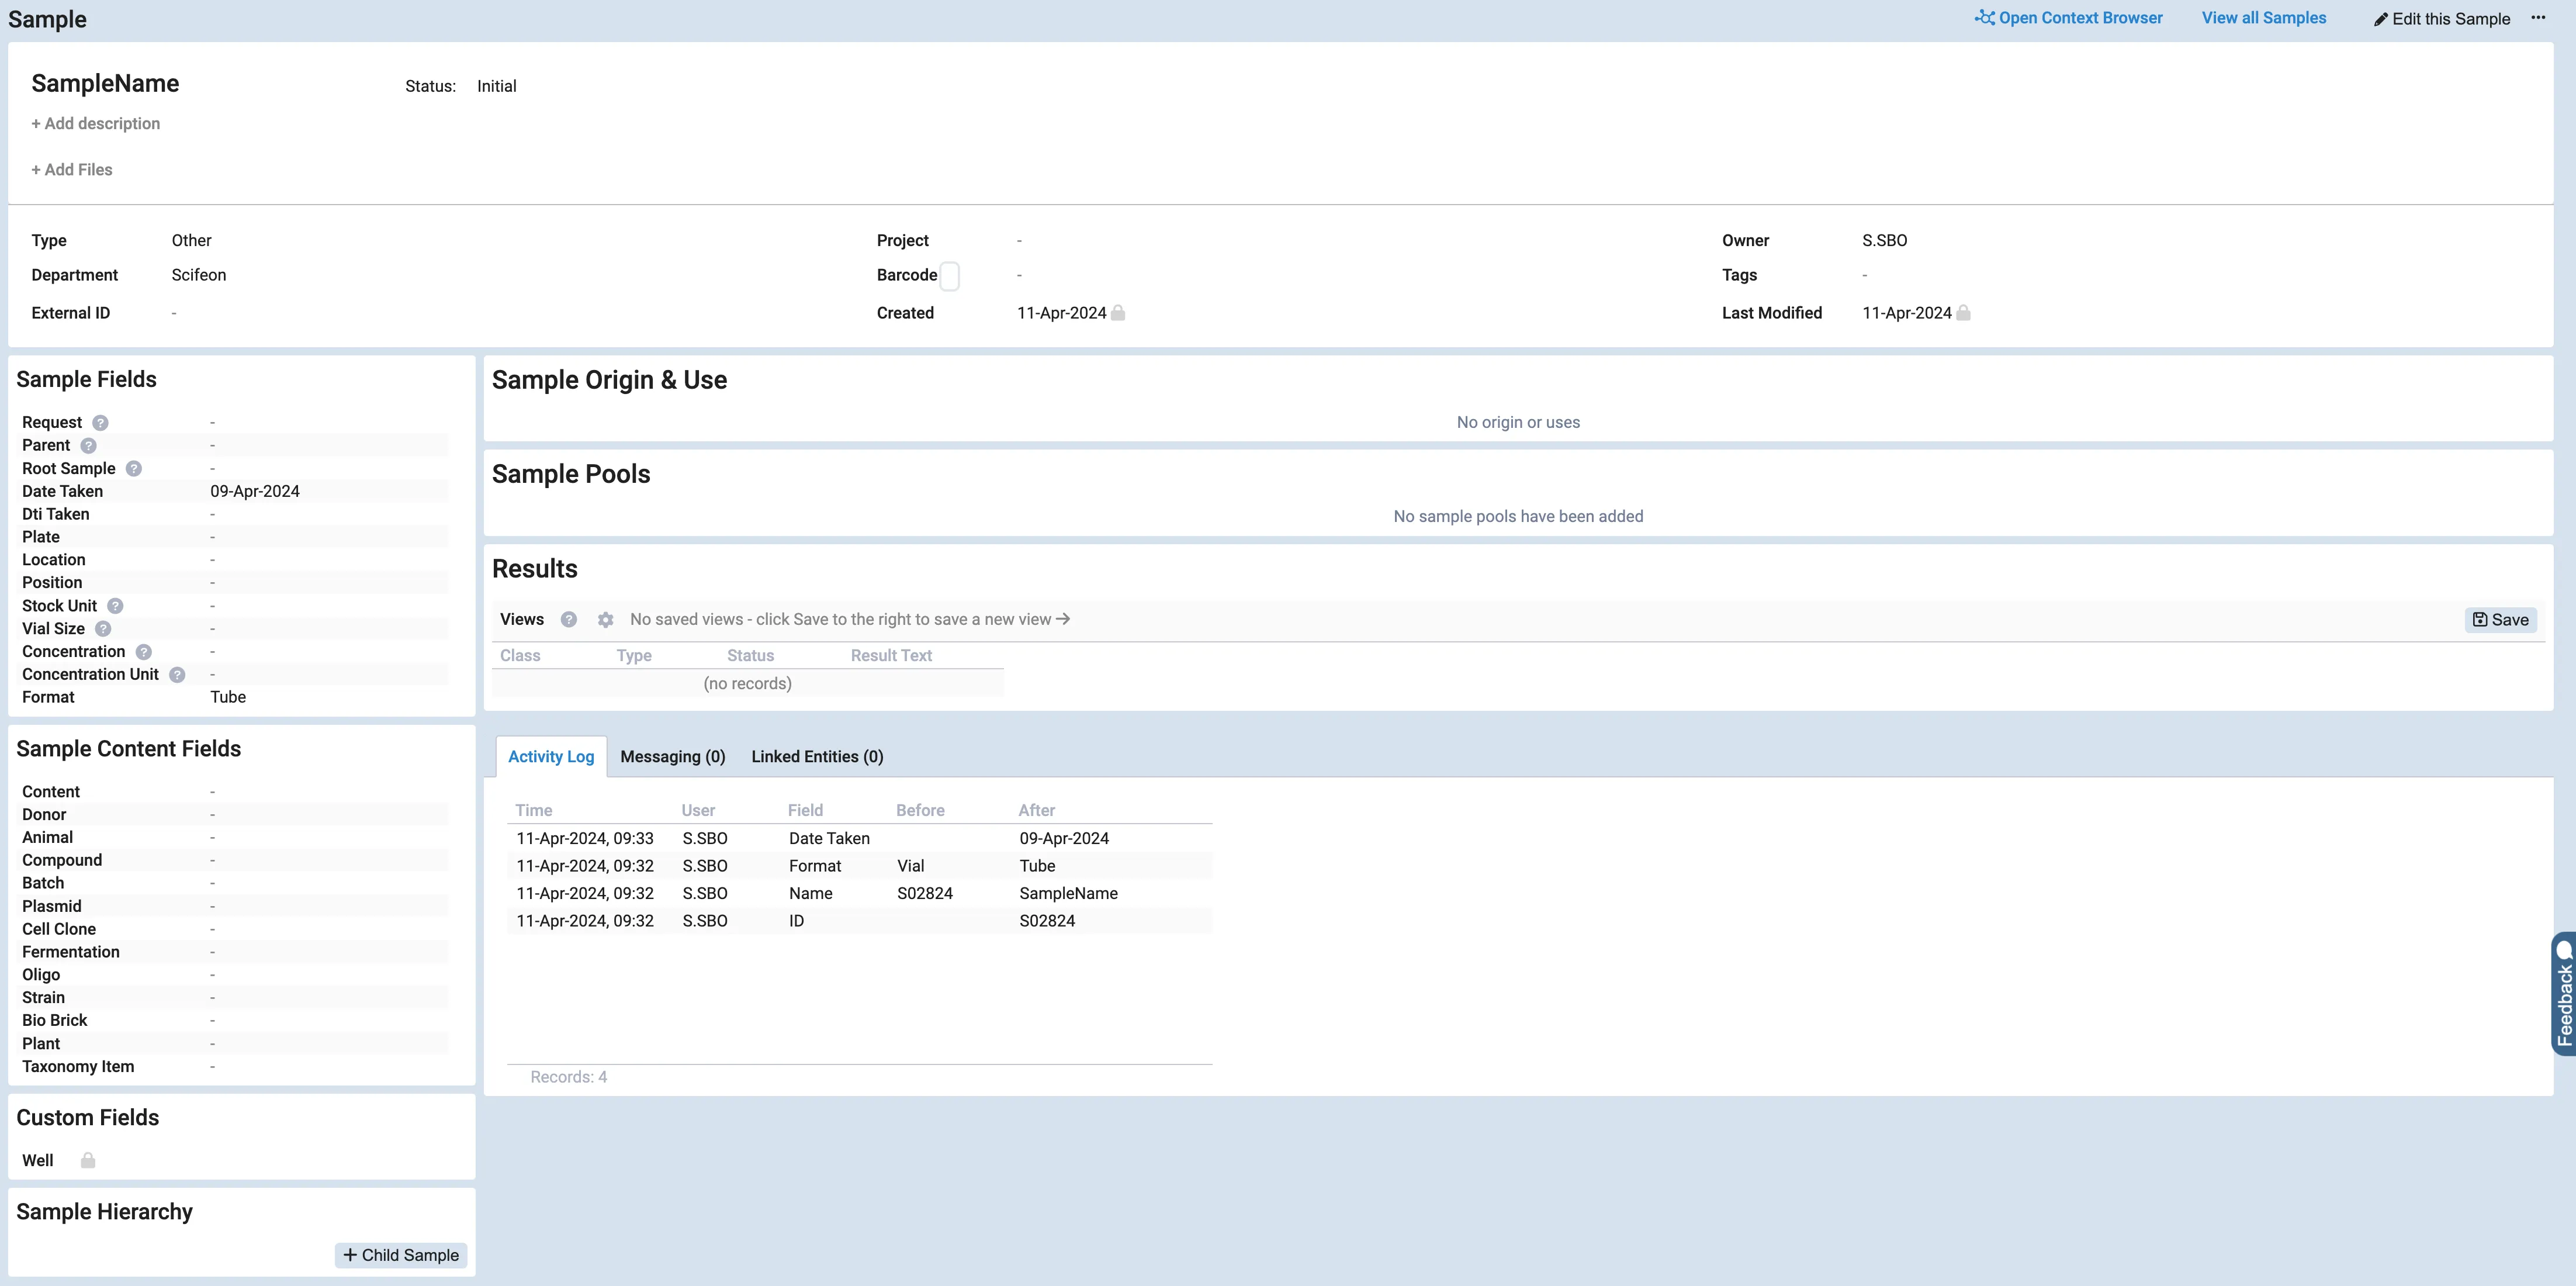Open the help tooltip for Stock Unit

[114, 606]
